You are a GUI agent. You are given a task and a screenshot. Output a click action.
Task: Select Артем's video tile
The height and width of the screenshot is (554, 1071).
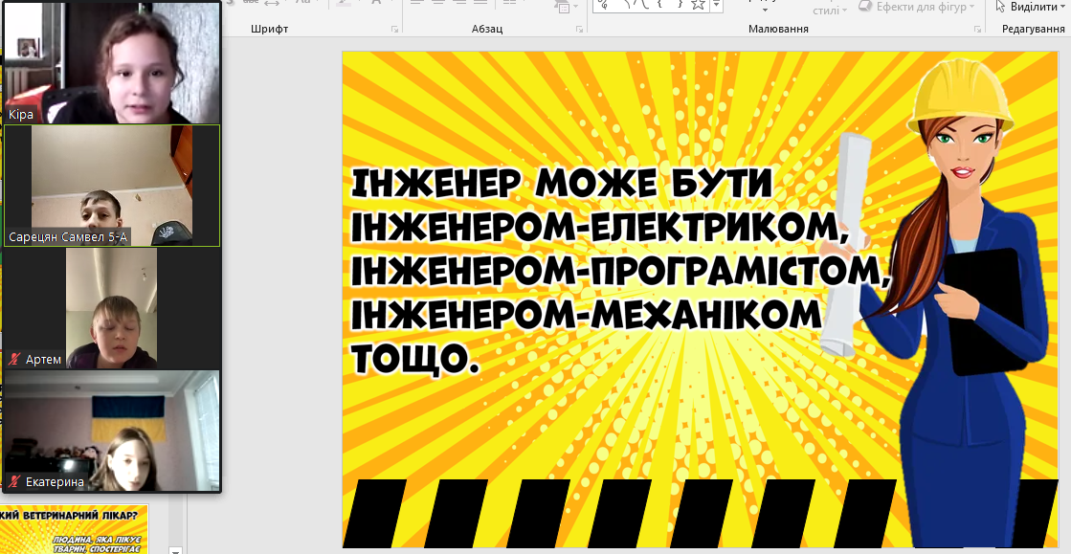112,308
